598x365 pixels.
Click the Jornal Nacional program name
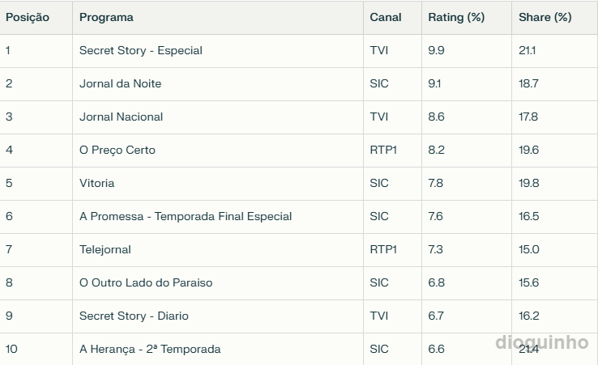click(121, 117)
